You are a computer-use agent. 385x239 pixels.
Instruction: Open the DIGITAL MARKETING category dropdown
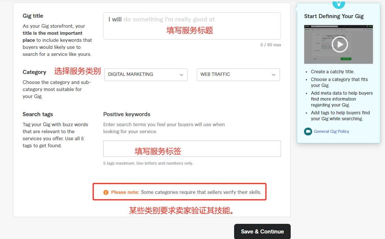[x=145, y=74]
